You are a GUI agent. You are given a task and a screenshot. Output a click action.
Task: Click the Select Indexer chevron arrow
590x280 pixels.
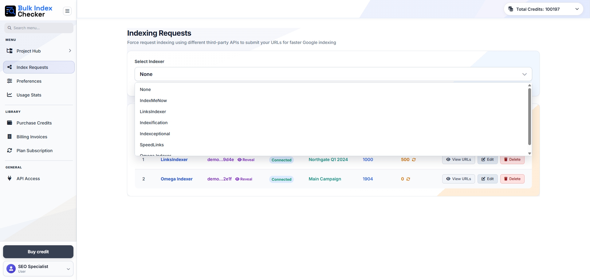pos(524,74)
